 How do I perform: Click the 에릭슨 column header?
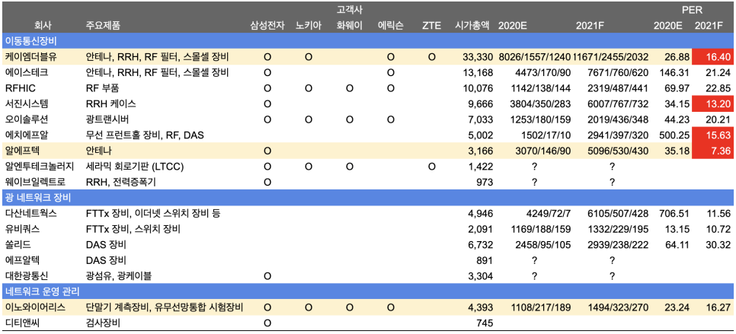391,26
